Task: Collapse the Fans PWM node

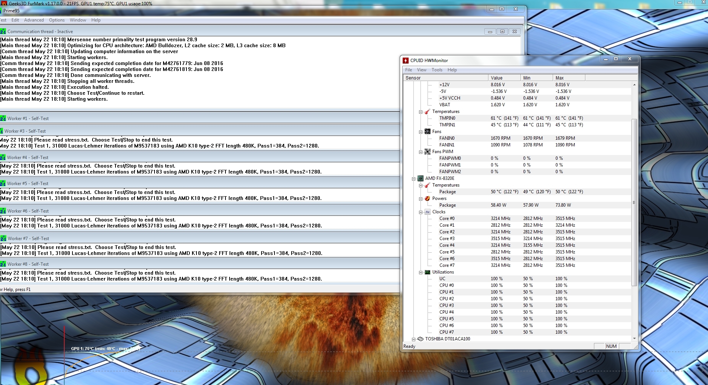Action: tap(421, 152)
